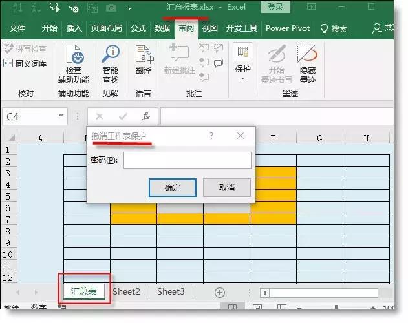Click the select-all corner triangle

point(12,138)
